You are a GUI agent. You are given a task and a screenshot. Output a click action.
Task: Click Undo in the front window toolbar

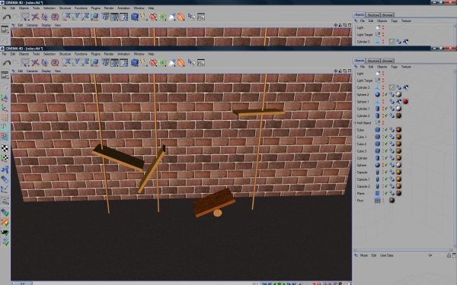pos(6,63)
